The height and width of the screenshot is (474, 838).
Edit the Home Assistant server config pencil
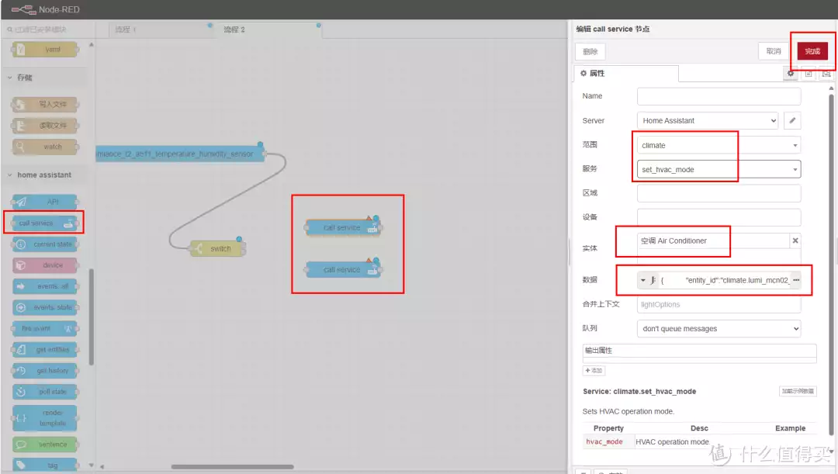pos(792,121)
